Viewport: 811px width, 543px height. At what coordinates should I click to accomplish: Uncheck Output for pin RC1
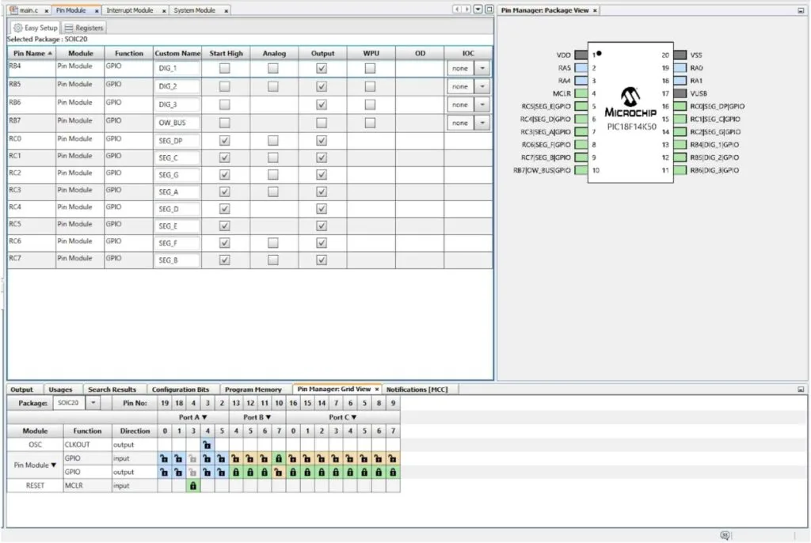click(320, 157)
